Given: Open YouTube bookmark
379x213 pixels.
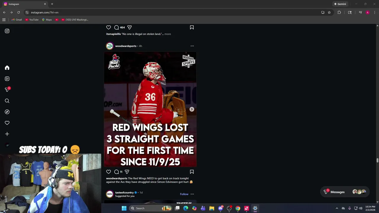Looking at the screenshot, I should (32, 20).
